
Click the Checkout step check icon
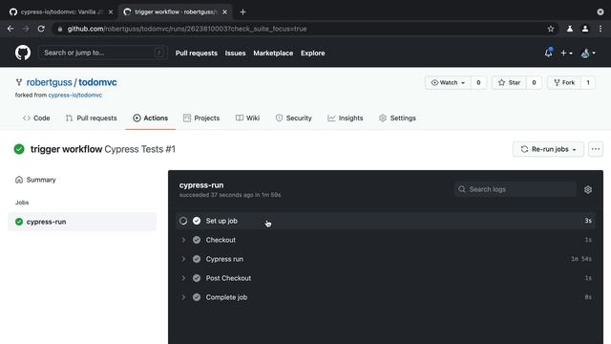[x=197, y=240]
